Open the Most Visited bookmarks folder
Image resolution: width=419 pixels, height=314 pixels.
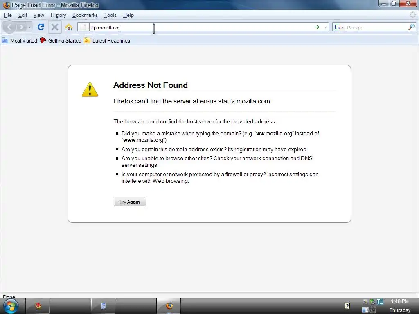[x=20, y=40]
